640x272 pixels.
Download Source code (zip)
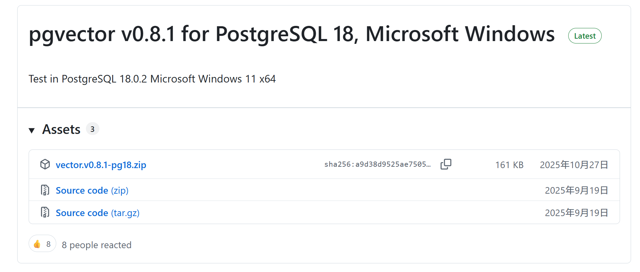coord(92,191)
